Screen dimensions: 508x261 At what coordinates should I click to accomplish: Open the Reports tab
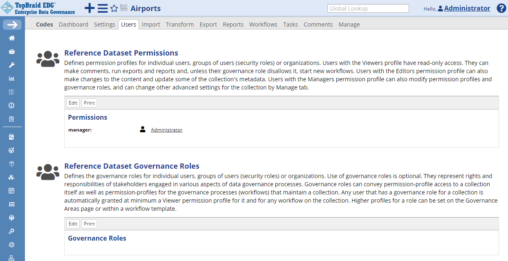pos(233,24)
